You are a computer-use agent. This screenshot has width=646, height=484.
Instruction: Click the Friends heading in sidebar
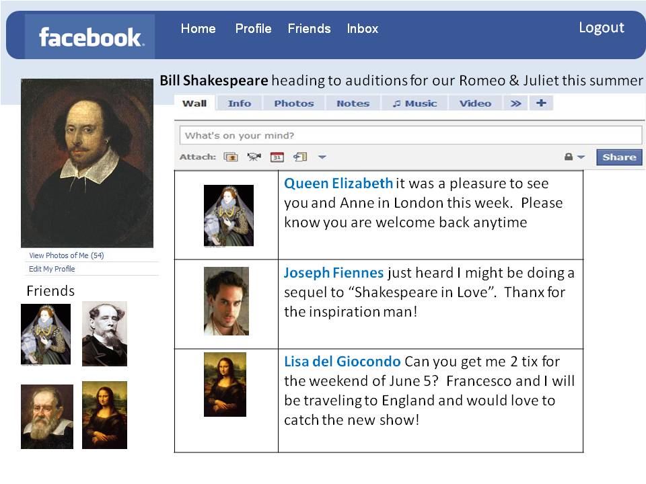pyautogui.click(x=50, y=291)
